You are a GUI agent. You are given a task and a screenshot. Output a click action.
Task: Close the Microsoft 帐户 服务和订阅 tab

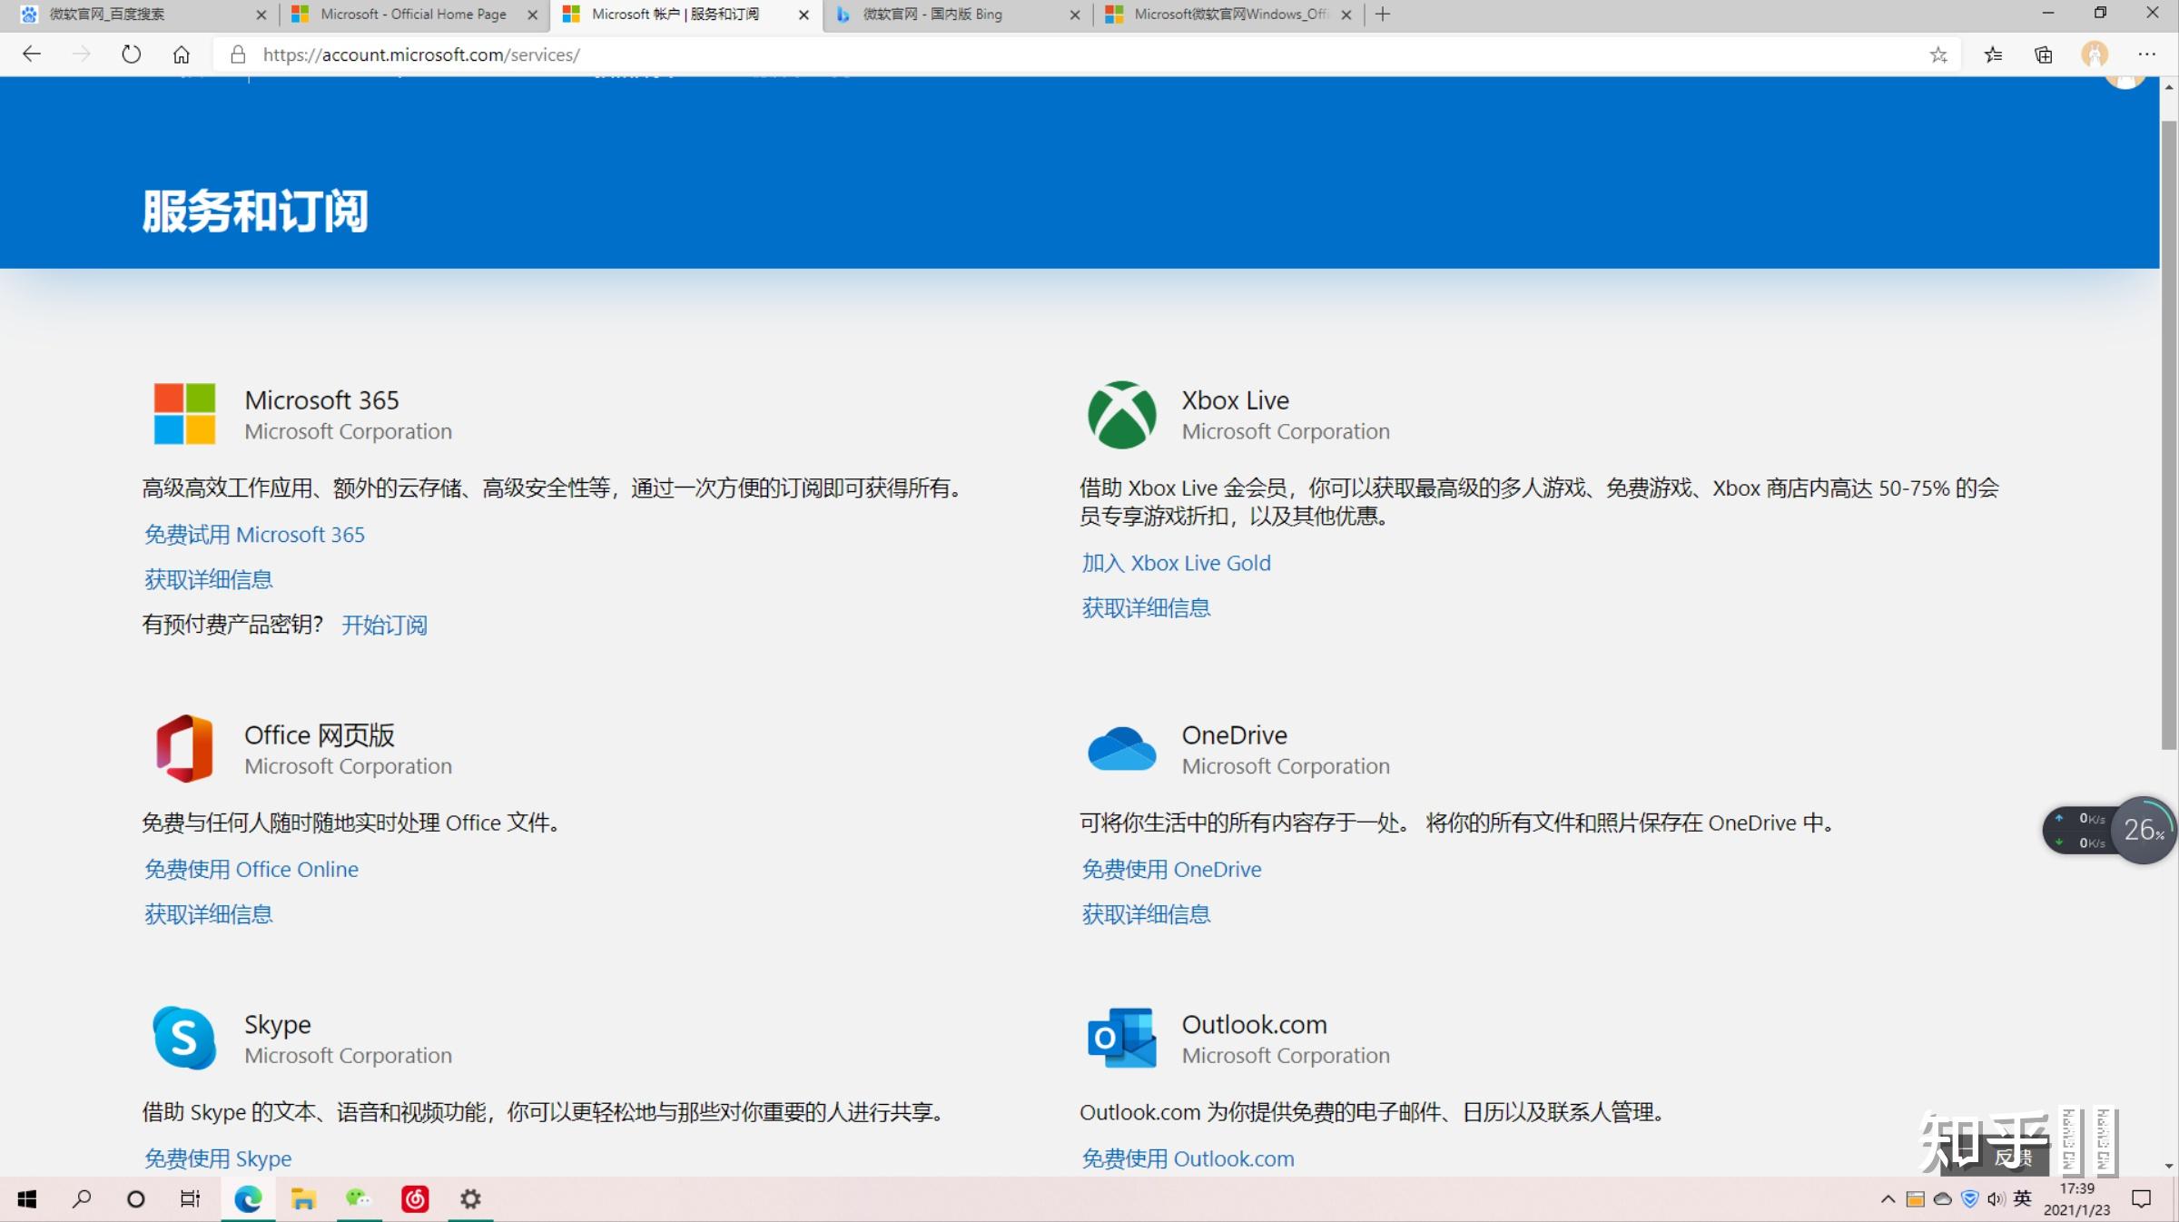click(x=804, y=15)
